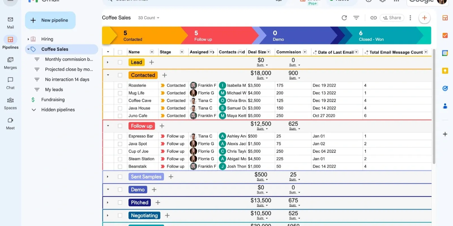Expand the Lead stage group

tap(108, 62)
